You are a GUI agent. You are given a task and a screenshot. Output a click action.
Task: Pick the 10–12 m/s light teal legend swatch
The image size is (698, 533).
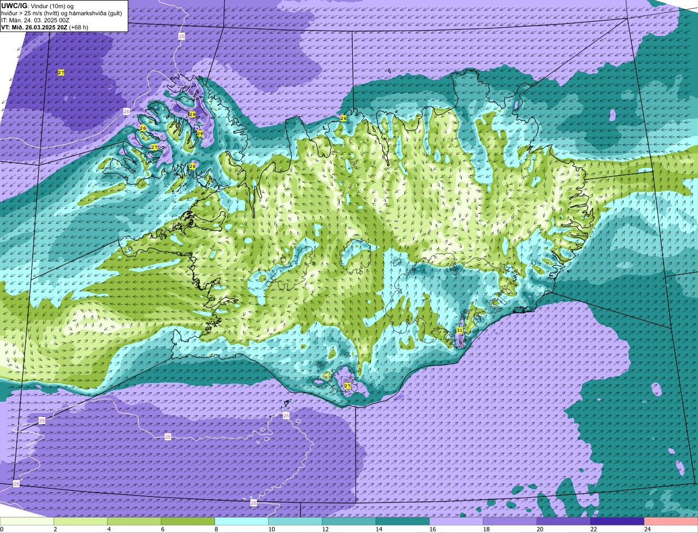pos(296,521)
